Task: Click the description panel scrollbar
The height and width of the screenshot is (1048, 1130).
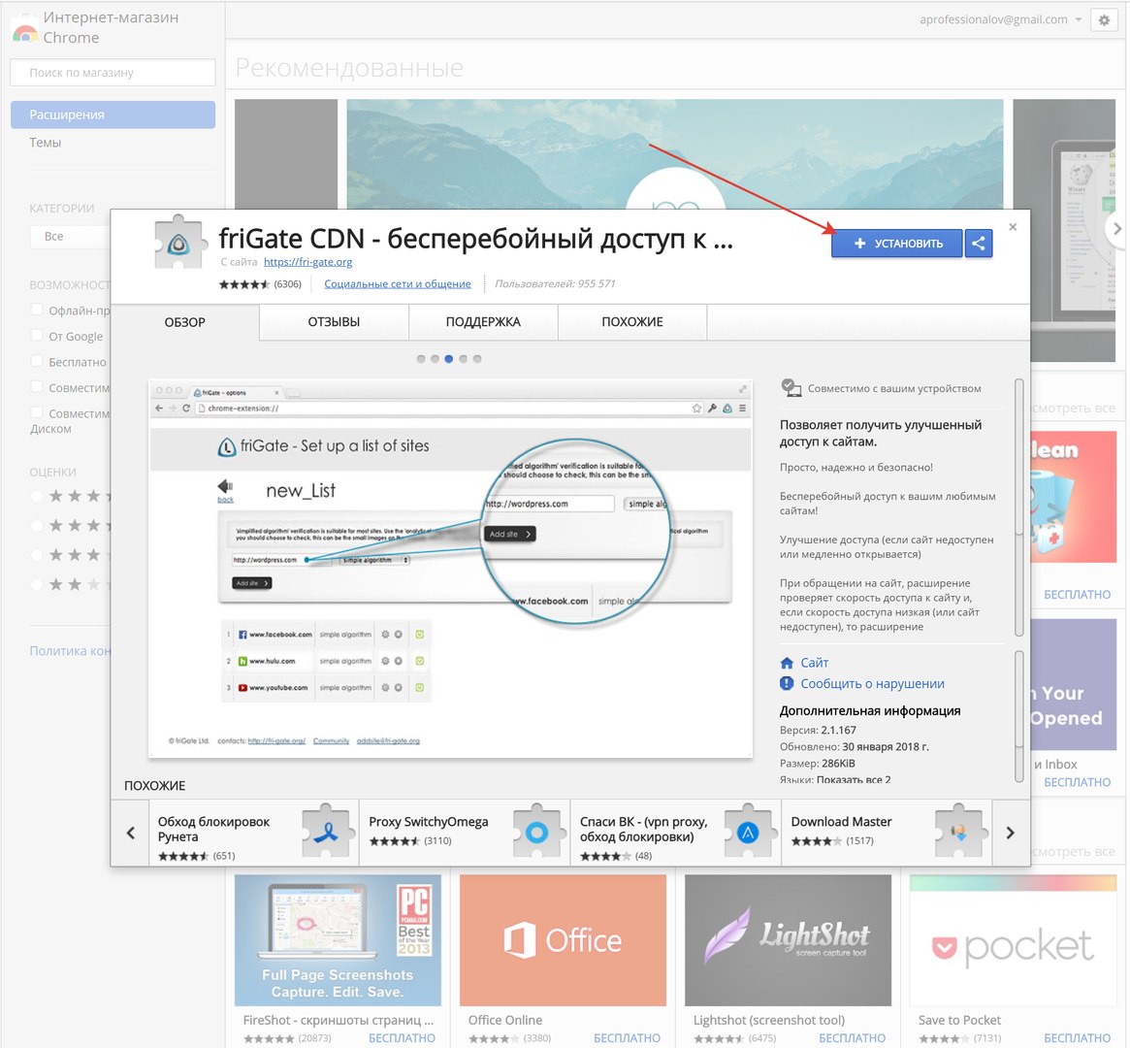Action: pyautogui.click(x=1019, y=508)
